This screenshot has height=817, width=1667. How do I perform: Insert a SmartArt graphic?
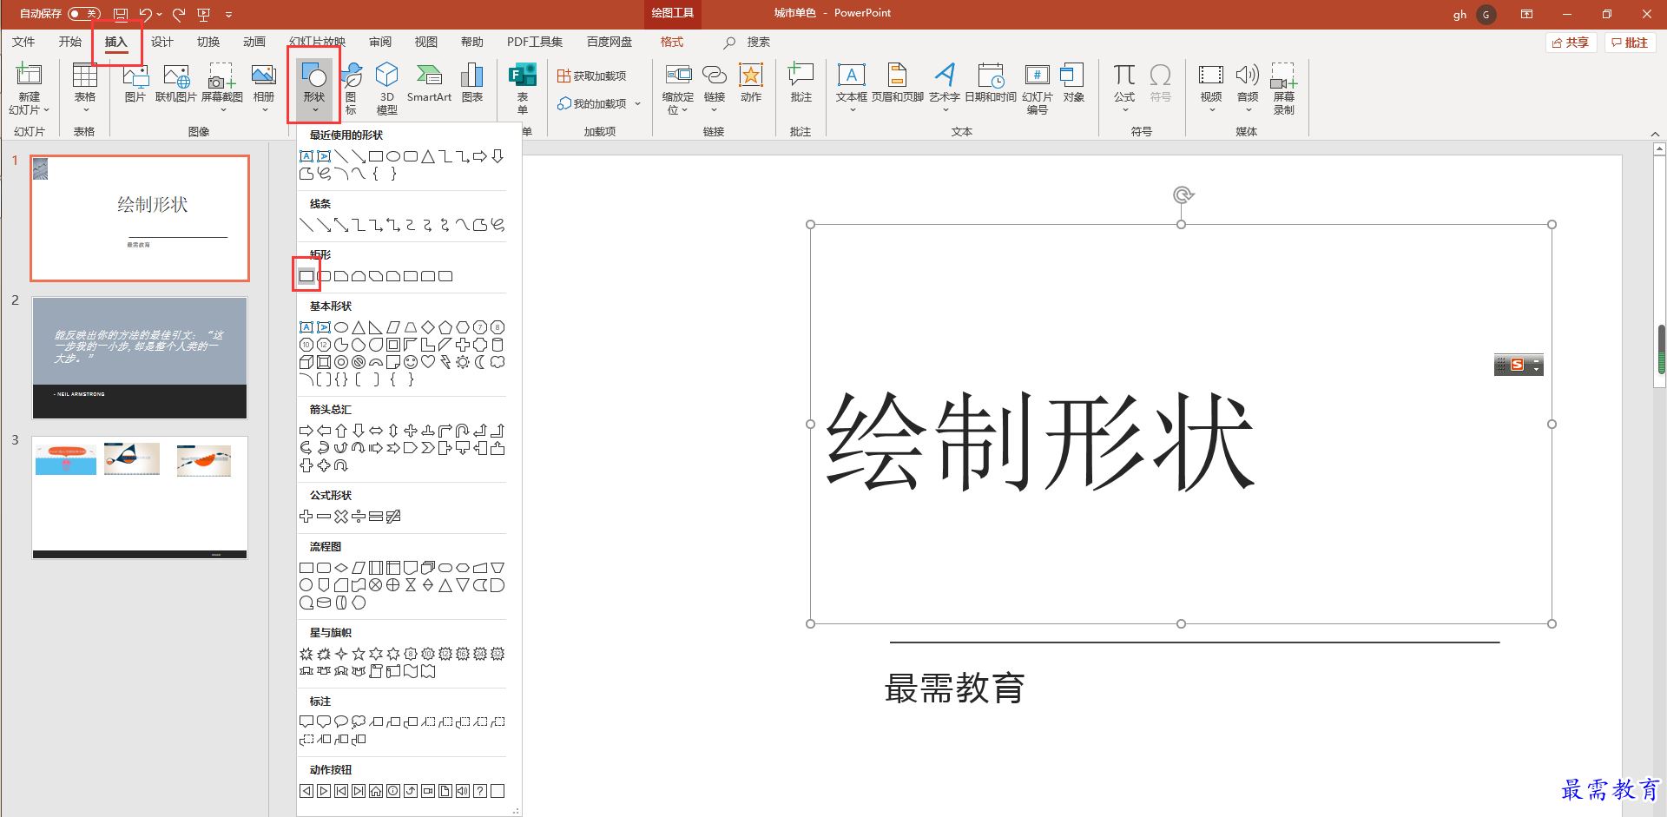tap(429, 83)
